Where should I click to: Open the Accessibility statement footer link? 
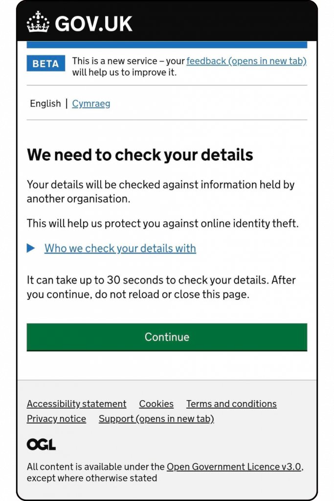[x=77, y=404]
